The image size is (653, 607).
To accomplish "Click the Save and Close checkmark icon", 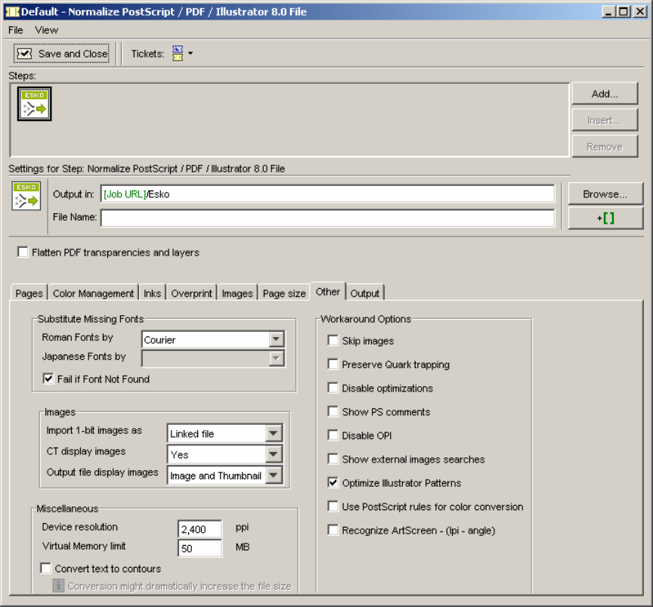I will pos(25,54).
